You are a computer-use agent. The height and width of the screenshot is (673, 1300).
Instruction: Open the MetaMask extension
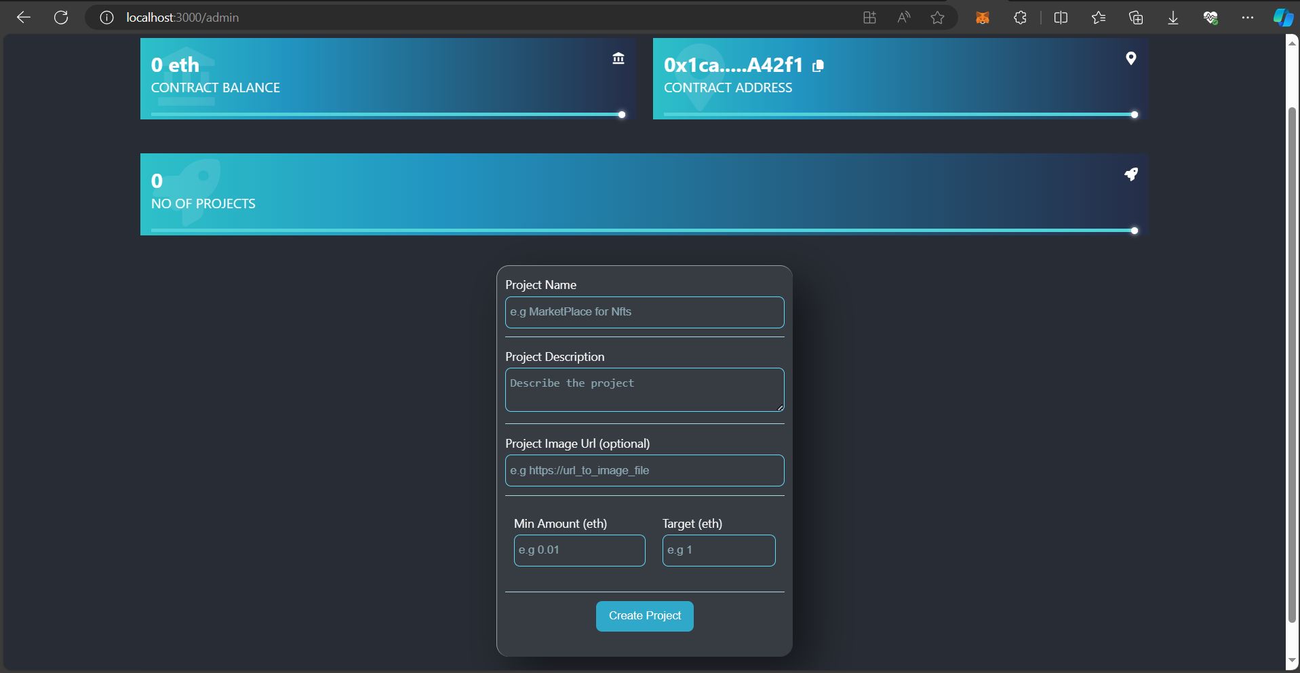[x=983, y=18]
